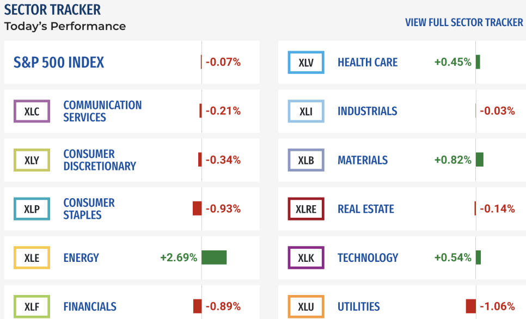The image size is (526, 319).
Task: Click the XLF ticker badge
Action: pyautogui.click(x=32, y=306)
